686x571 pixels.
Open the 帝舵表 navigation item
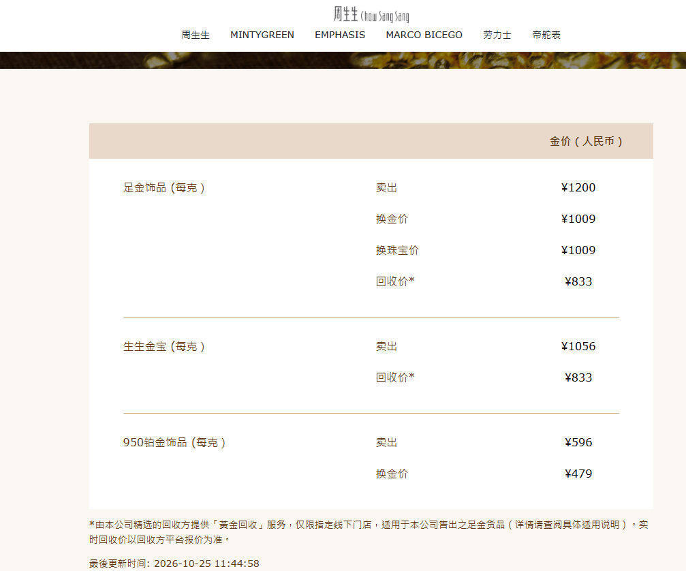(546, 35)
